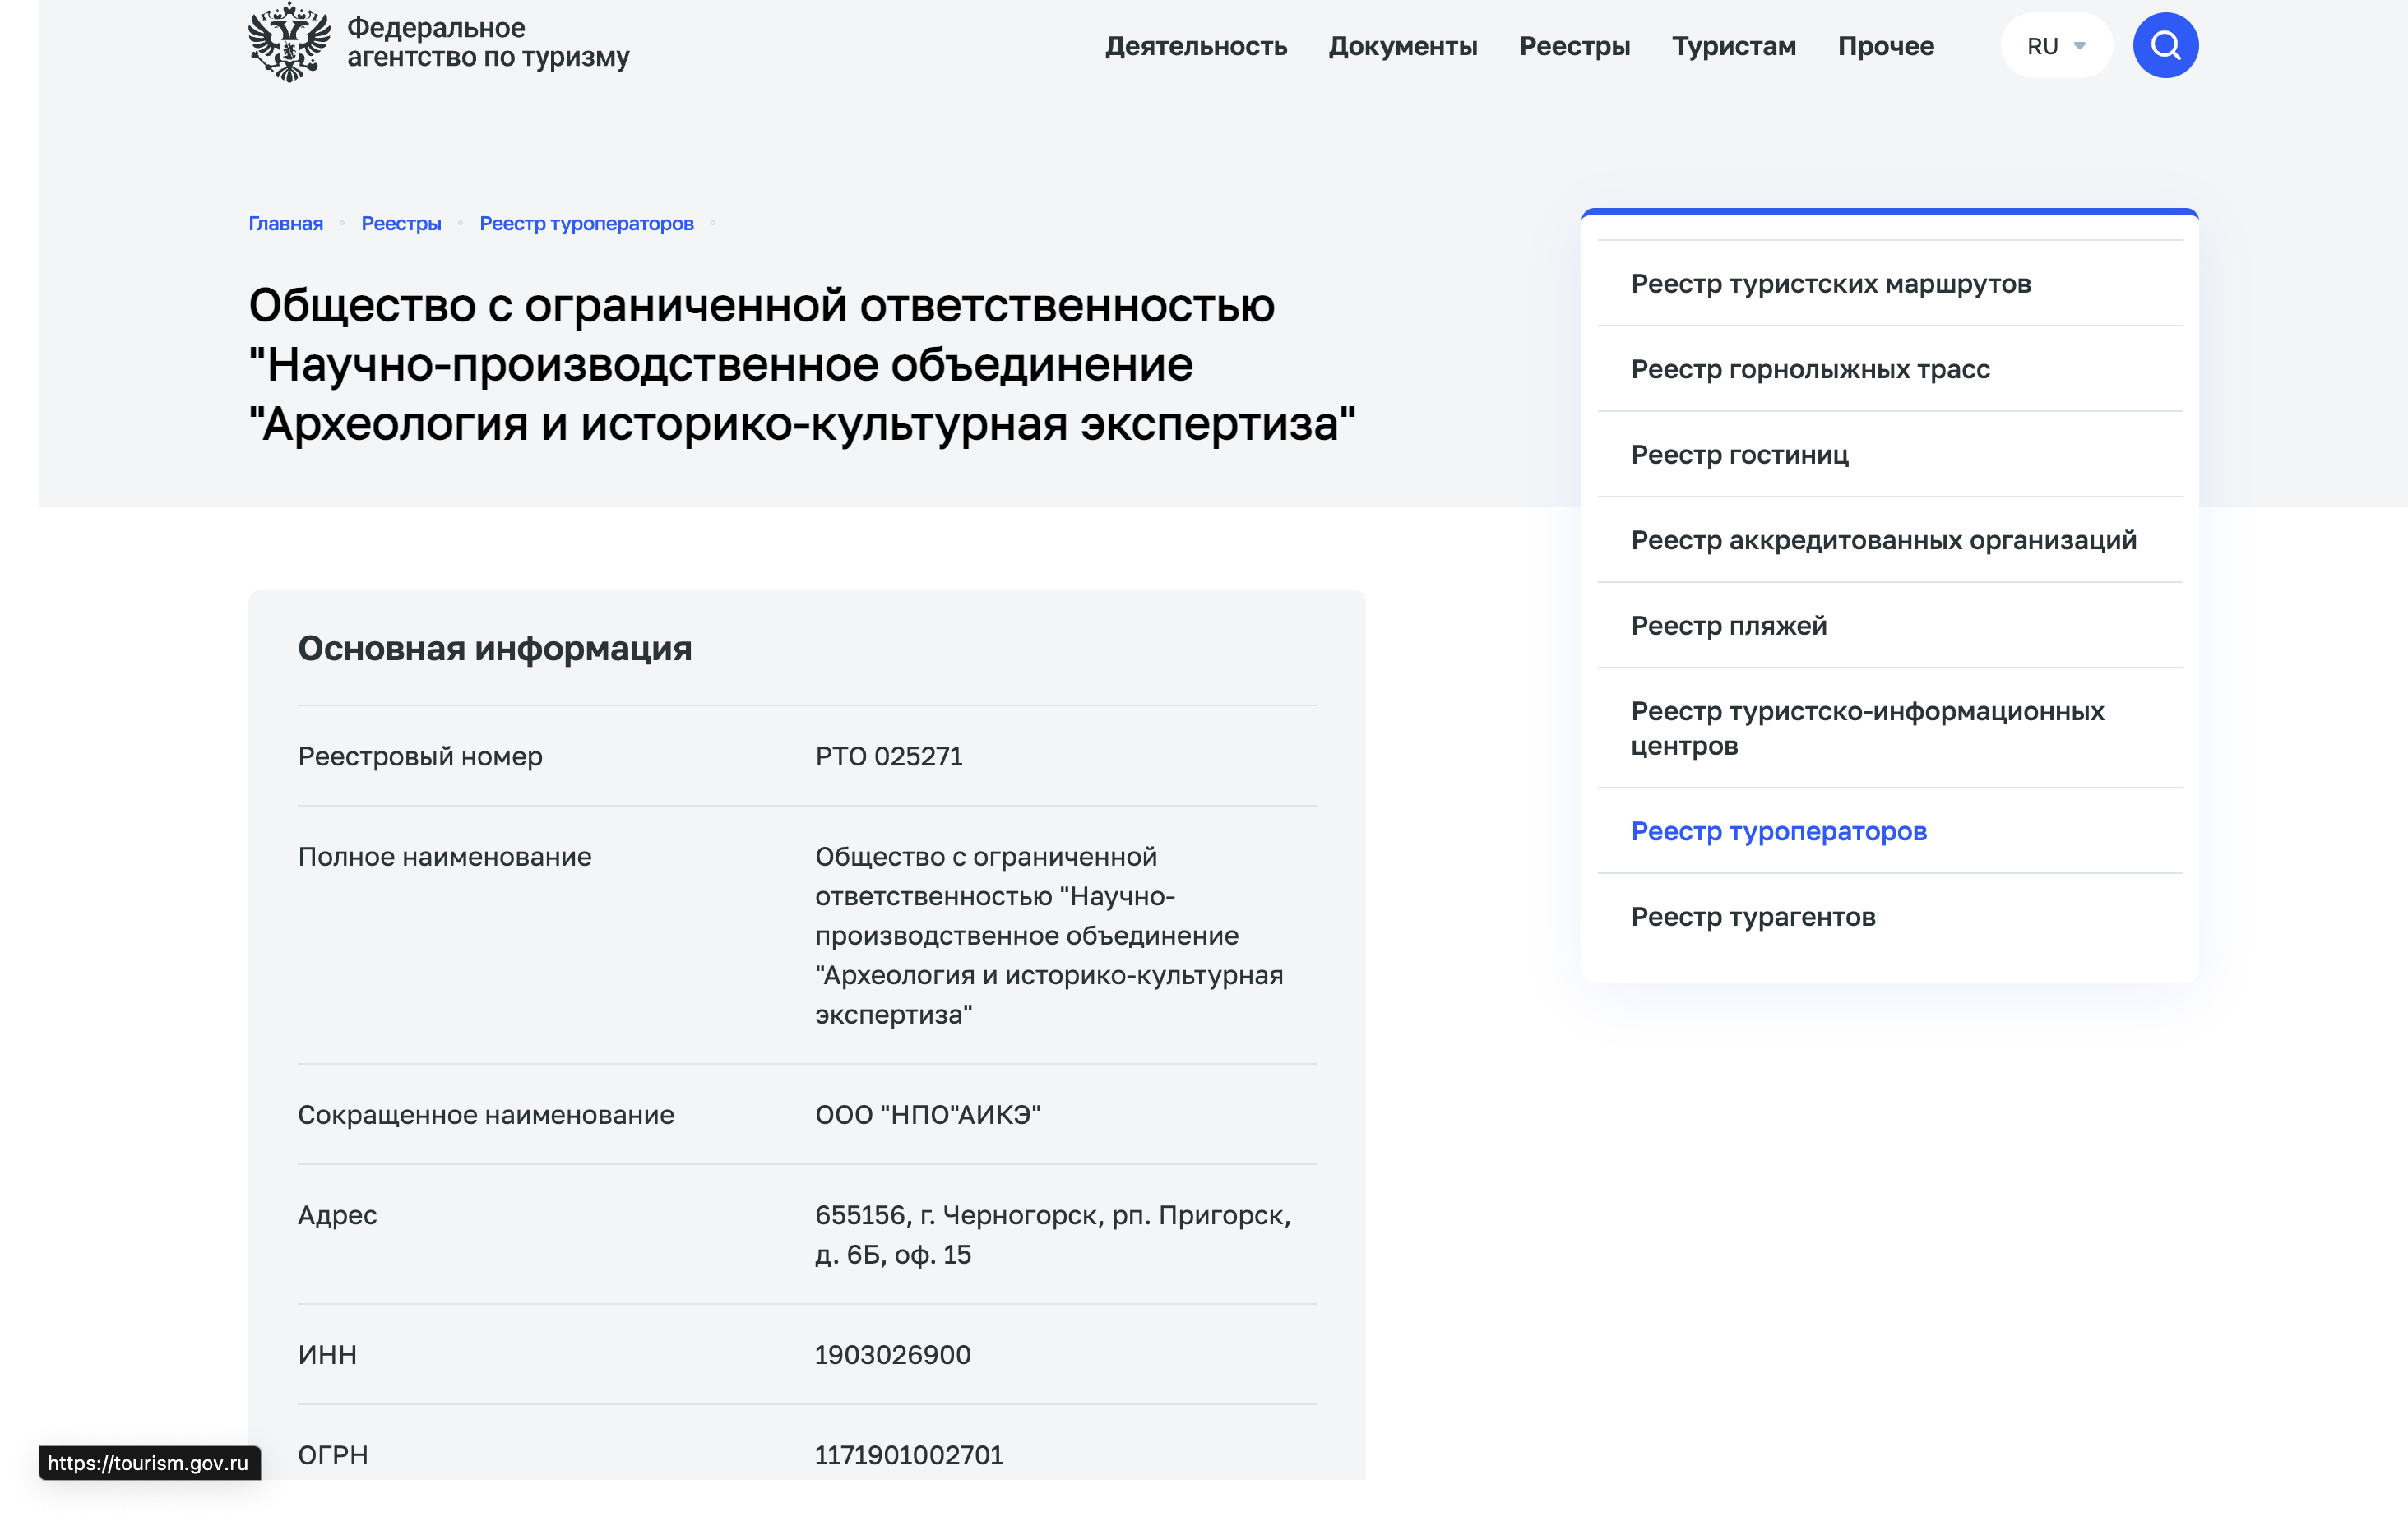
Task: Open Реестр турагентов
Action: click(1753, 916)
